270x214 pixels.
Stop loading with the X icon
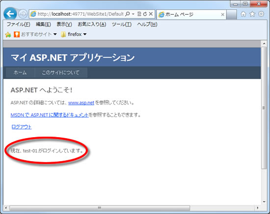151,14
